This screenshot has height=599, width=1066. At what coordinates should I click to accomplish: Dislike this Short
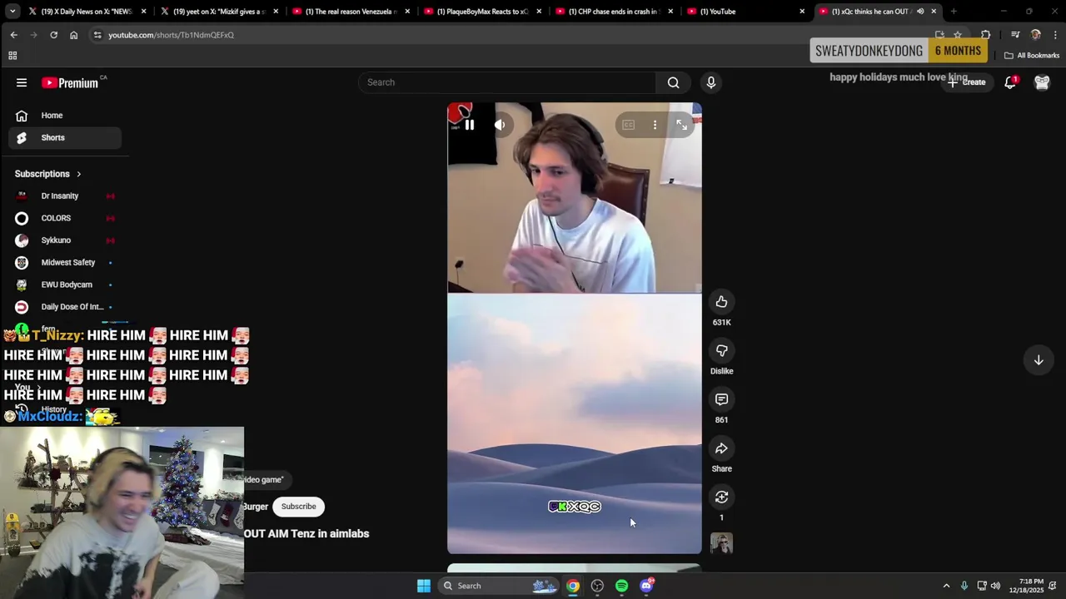721,351
